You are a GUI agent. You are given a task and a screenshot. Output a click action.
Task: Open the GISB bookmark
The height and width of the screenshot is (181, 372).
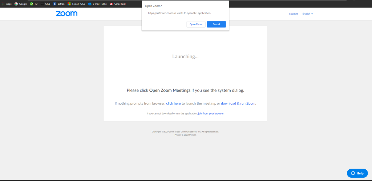pos(46,4)
